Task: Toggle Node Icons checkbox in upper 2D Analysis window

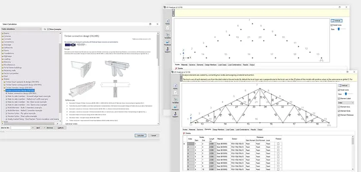Action: pos(331,25)
